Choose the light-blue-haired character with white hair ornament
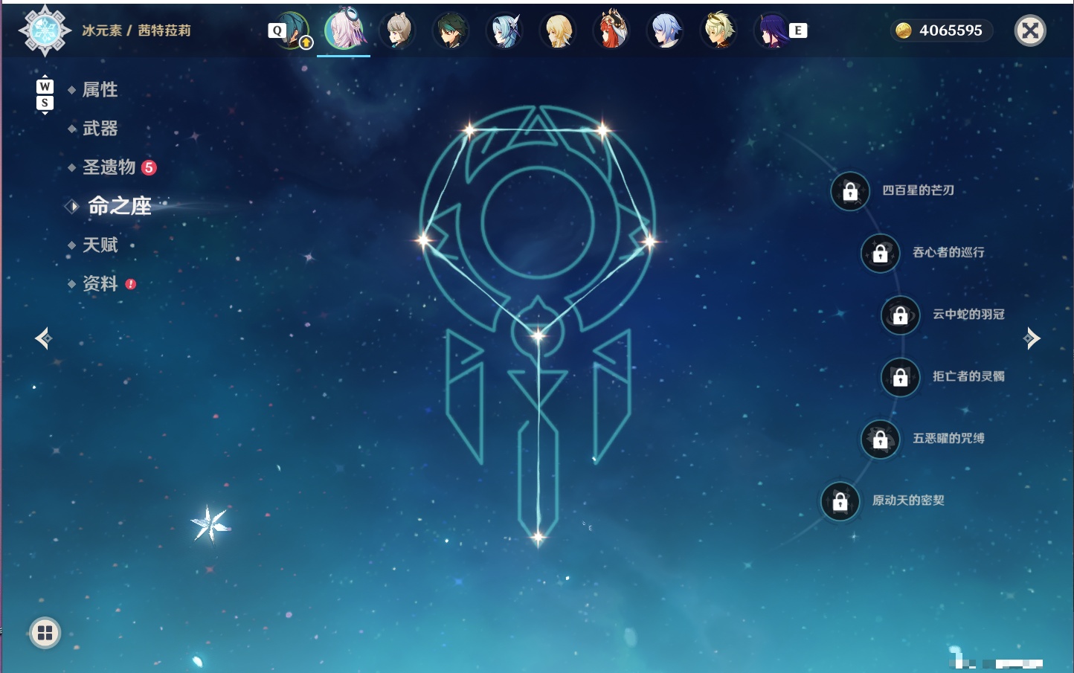1074x673 pixels. point(505,30)
